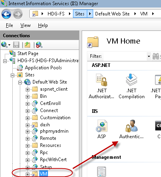Open .NET Authorization Rules icon

click(102, 80)
